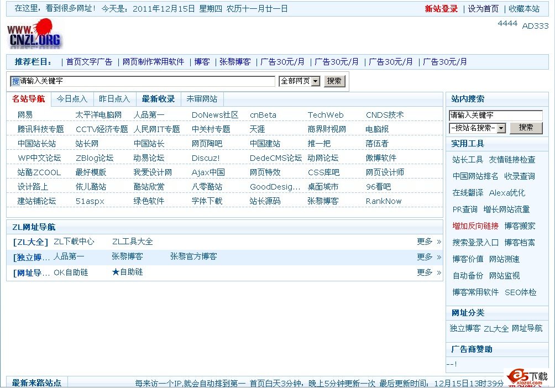555x388 pixels.
Task: Open the 落伍者 link
Action: point(377,144)
